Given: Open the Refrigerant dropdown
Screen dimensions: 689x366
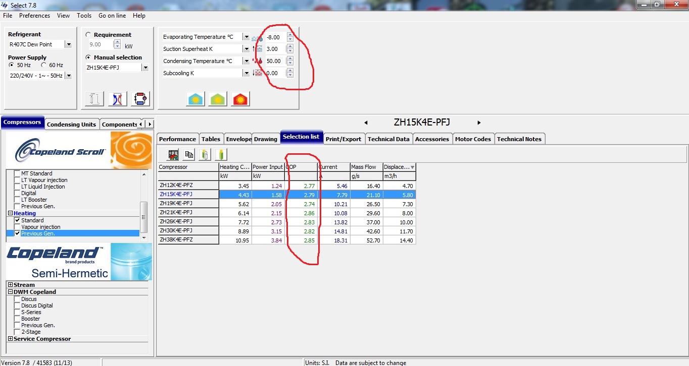Looking at the screenshot, I should tap(69, 44).
